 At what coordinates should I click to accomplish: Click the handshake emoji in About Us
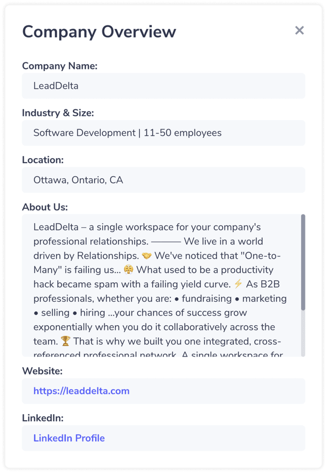click(x=147, y=256)
